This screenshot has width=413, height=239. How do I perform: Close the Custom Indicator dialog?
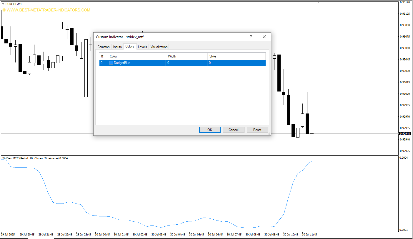264,37
